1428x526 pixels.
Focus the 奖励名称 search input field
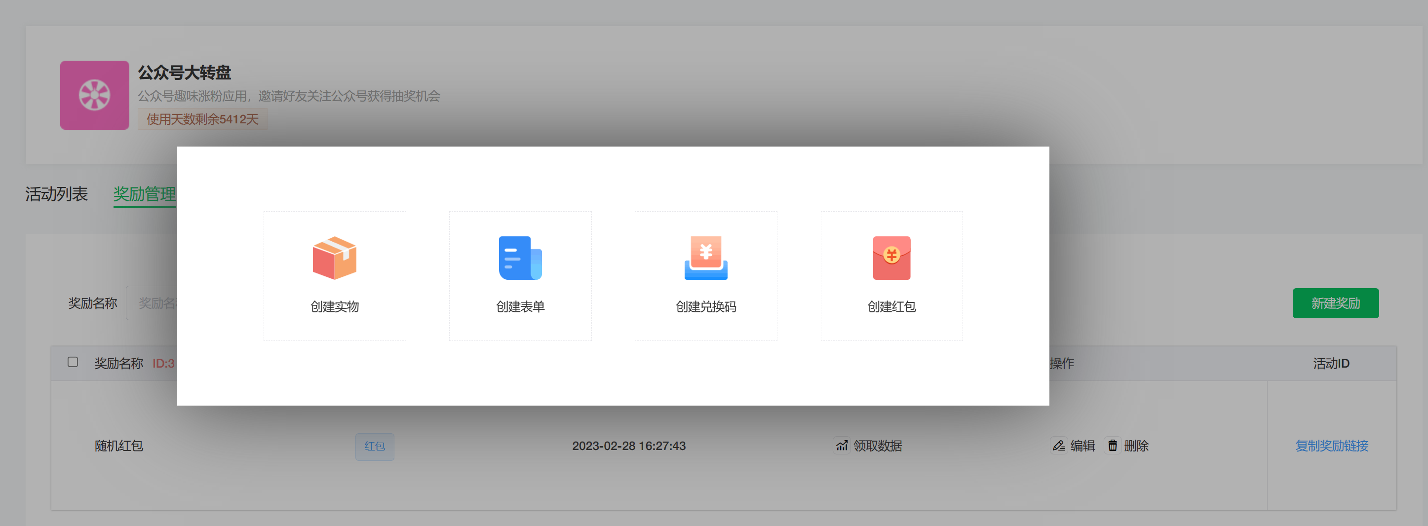[153, 303]
